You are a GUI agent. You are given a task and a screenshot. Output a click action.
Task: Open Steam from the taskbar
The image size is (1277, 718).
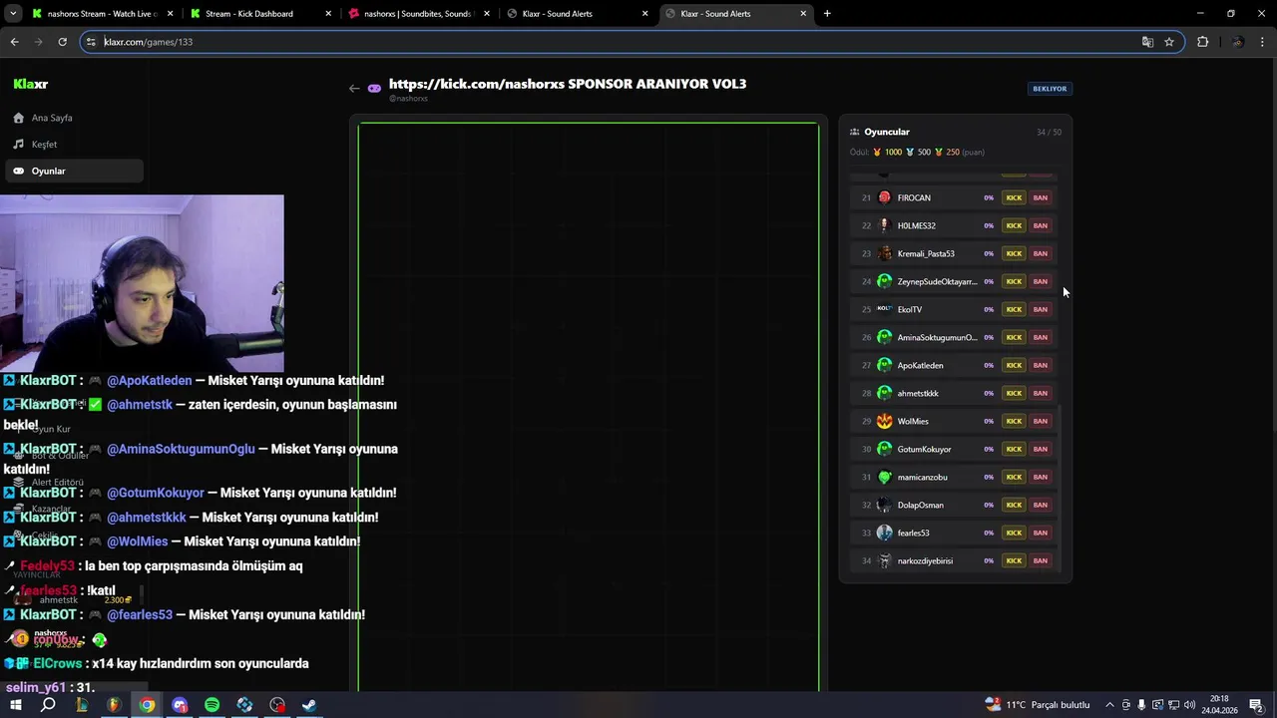(x=309, y=705)
